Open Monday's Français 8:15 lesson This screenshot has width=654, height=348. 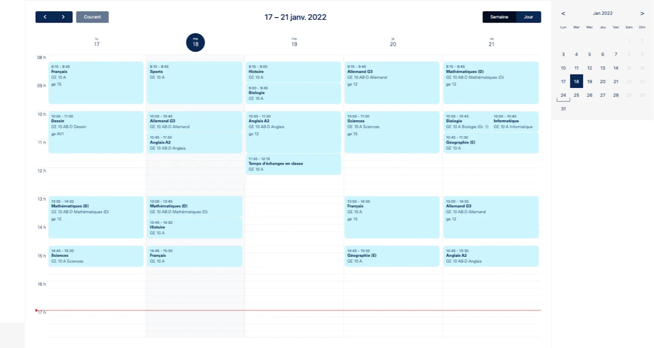[x=96, y=82]
